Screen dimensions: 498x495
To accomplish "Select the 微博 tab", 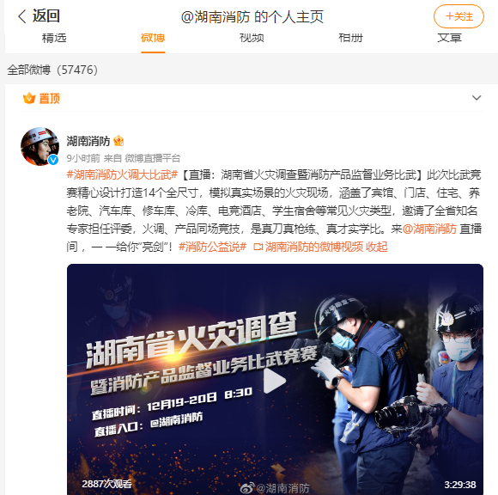I will [x=153, y=38].
